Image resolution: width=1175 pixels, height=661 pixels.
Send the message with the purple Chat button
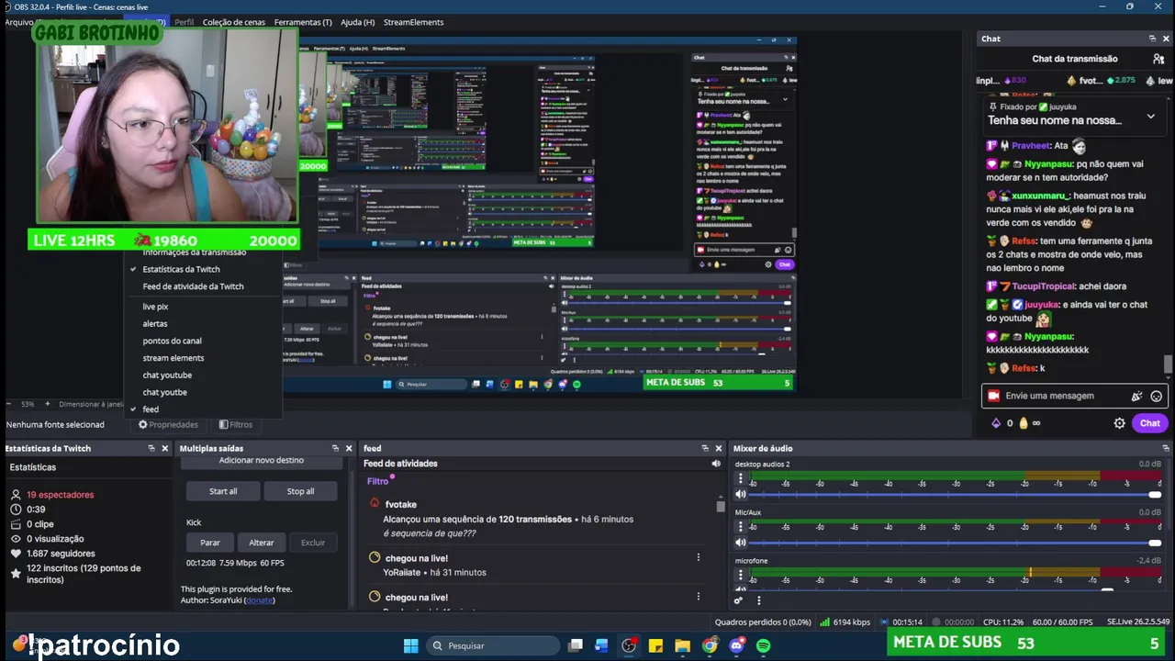(1149, 423)
